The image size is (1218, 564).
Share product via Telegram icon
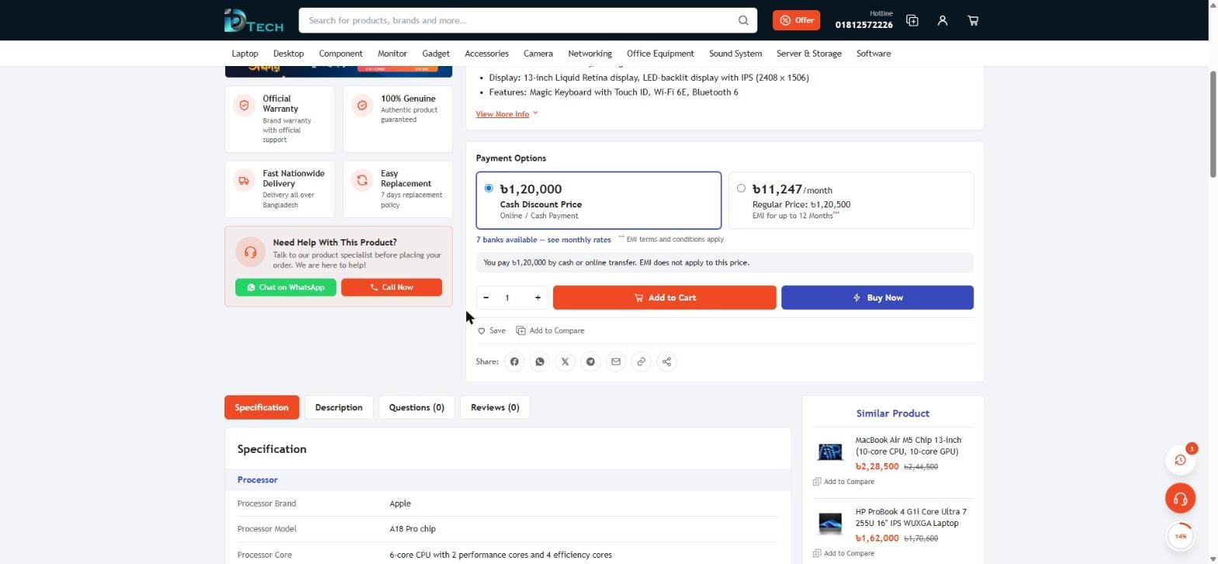(x=590, y=362)
